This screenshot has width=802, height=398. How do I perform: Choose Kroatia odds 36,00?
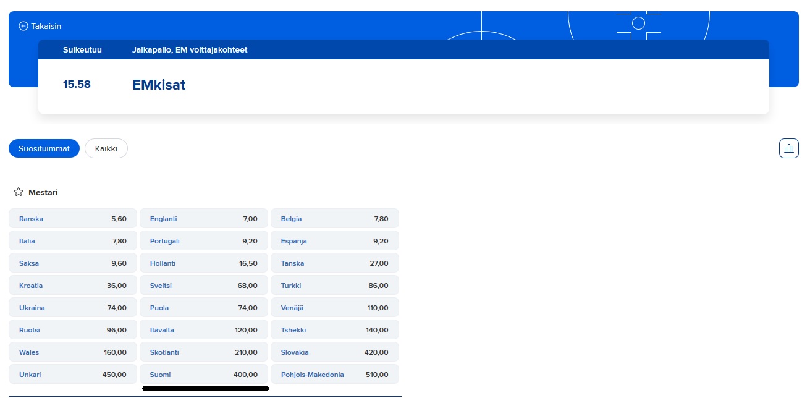coord(73,286)
